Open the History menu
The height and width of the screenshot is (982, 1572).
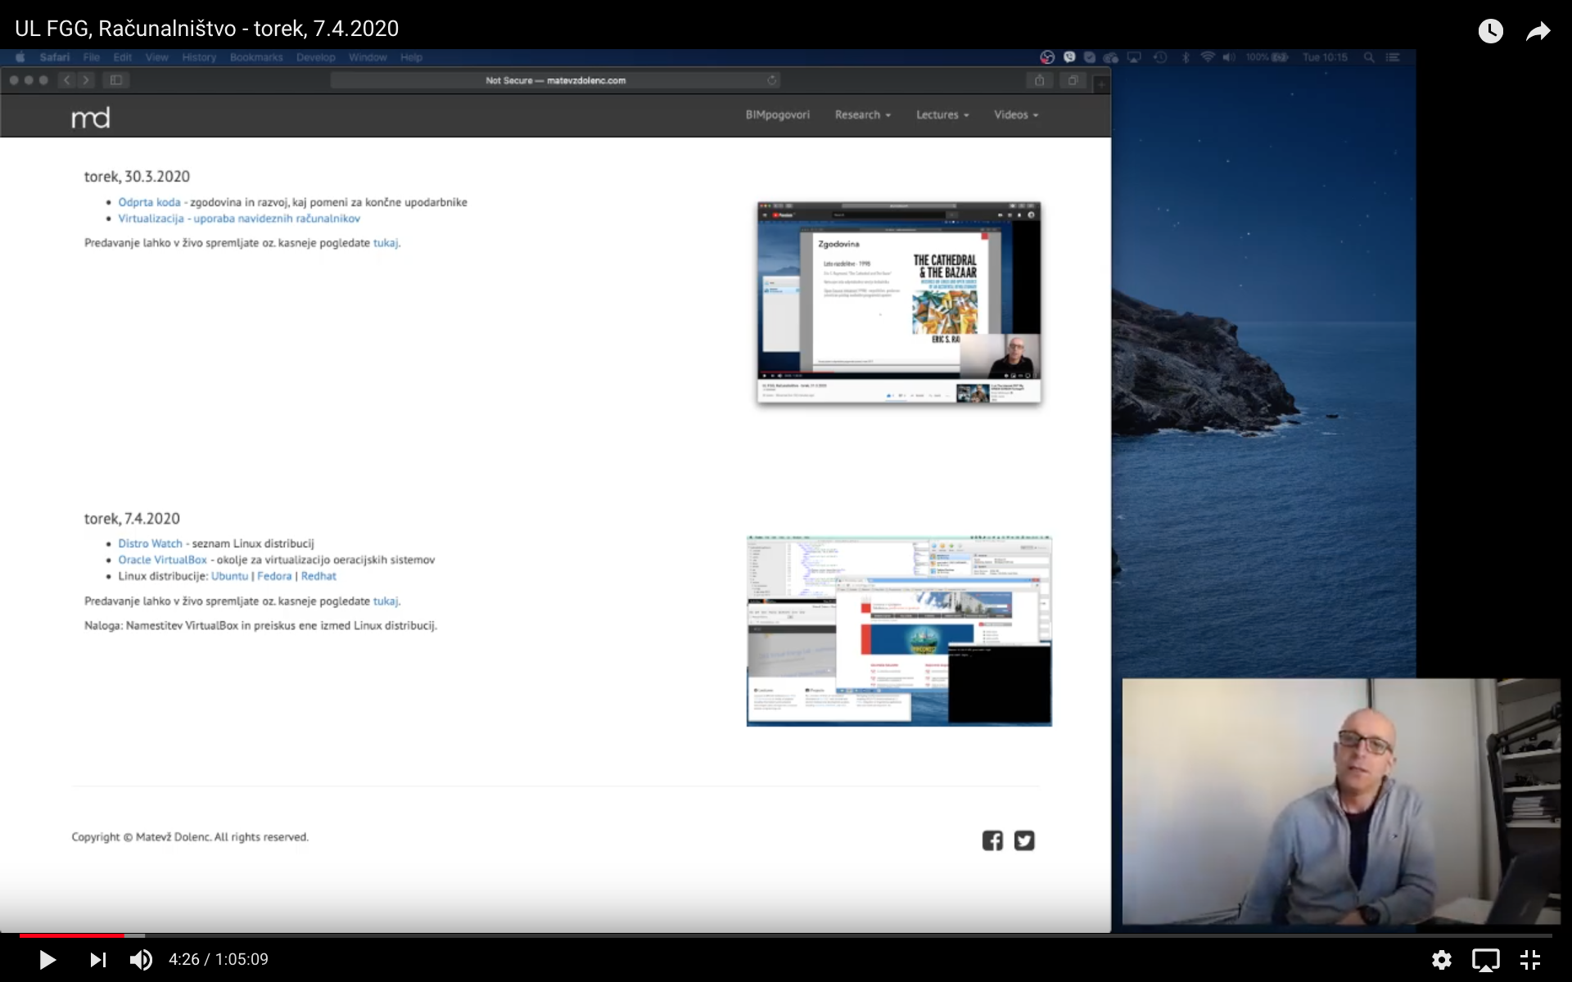point(199,57)
